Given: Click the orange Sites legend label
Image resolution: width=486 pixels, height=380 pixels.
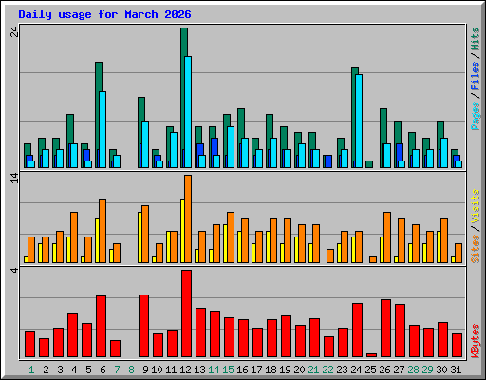Looking at the screenshot, I should (475, 249).
